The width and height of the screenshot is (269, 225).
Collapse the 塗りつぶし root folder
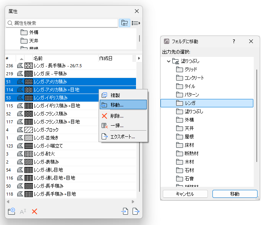(169, 61)
